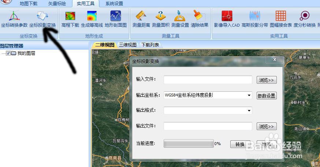This screenshot has width=320, height=167.
Task: Open the 度分秒转换 tool
Action: [x=305, y=19]
